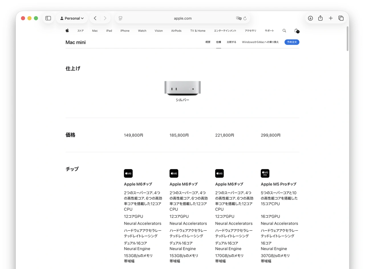Open WindowsからMacへの乗り換え link
This screenshot has height=269, width=365.
tap(260, 42)
